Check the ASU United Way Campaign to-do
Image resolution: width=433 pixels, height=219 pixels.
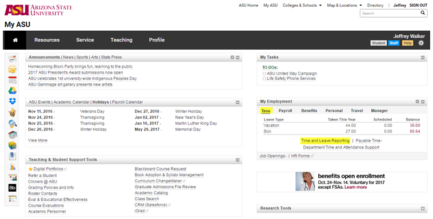click(x=264, y=74)
